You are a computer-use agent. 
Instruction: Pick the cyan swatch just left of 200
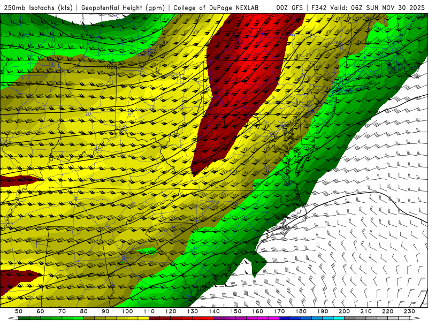coord(339,318)
